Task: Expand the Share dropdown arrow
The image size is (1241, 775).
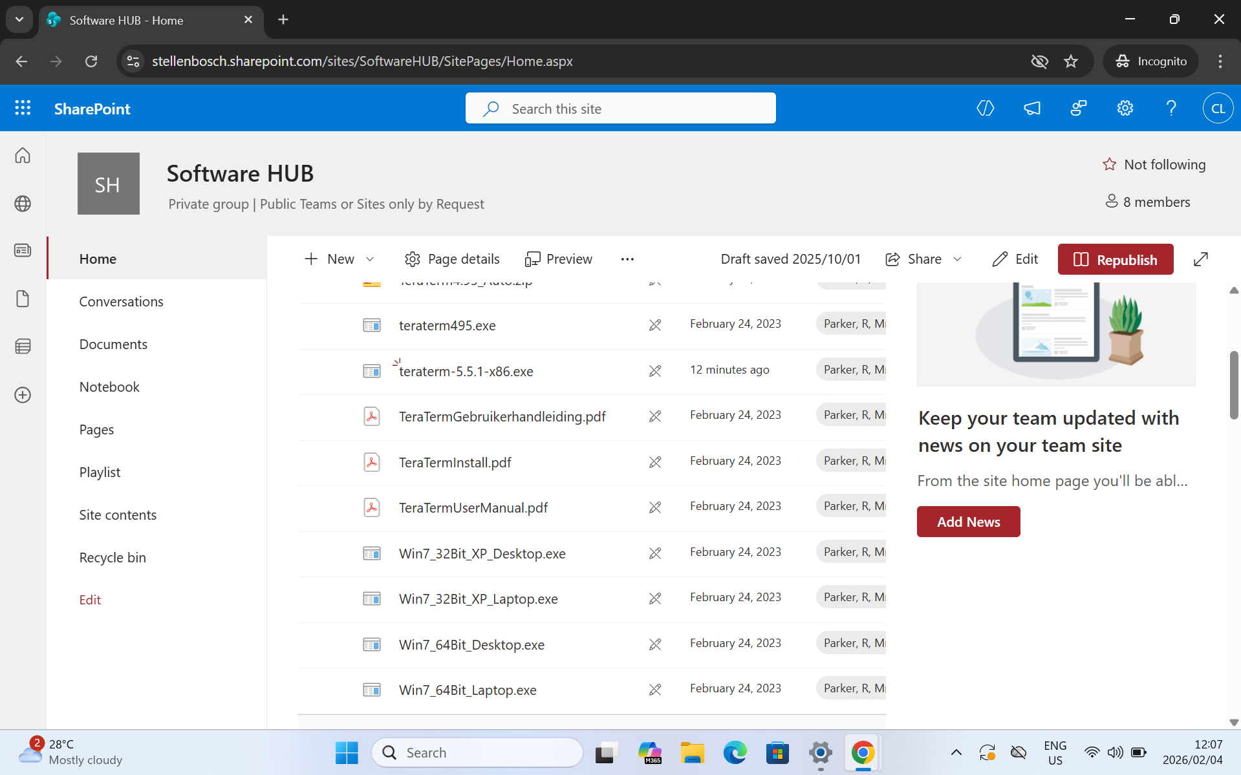Action: [x=957, y=259]
